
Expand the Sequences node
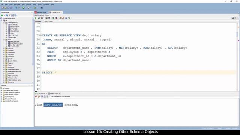[4, 67]
